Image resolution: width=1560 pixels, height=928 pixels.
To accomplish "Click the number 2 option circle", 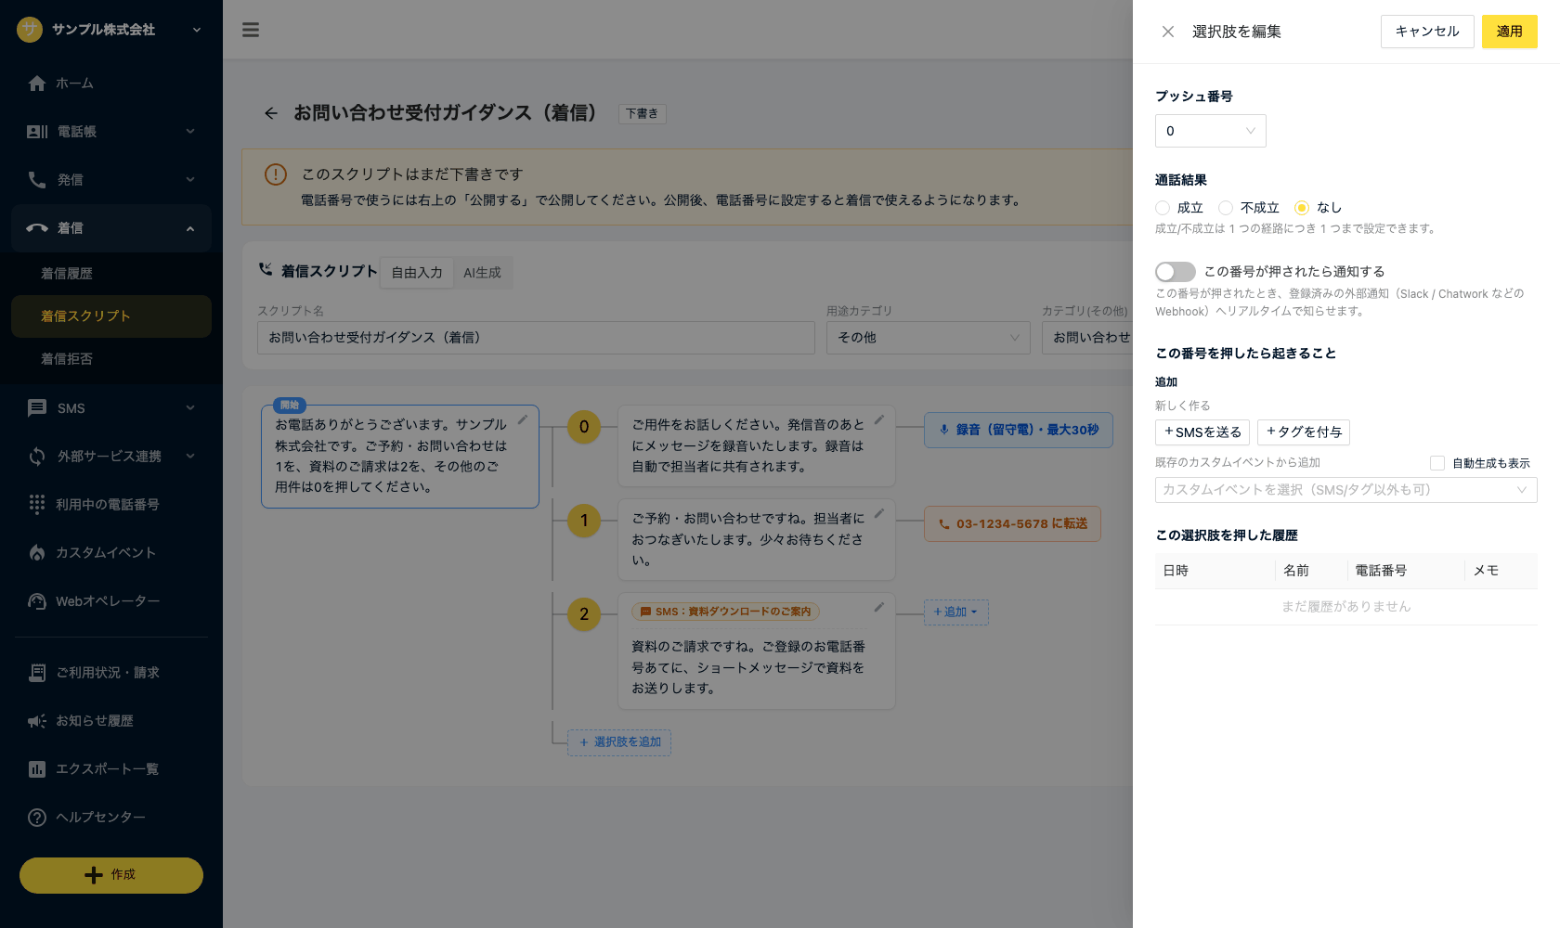I will pyautogui.click(x=584, y=613).
